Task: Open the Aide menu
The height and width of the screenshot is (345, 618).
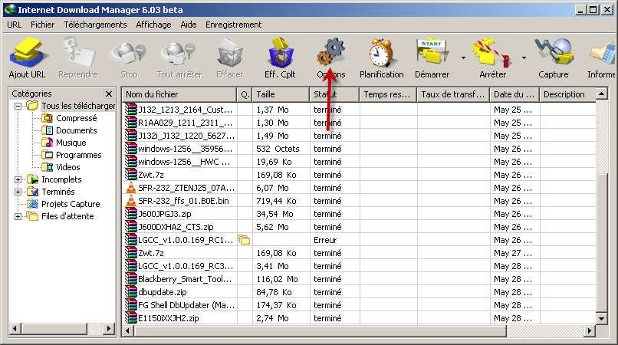Action: (189, 25)
